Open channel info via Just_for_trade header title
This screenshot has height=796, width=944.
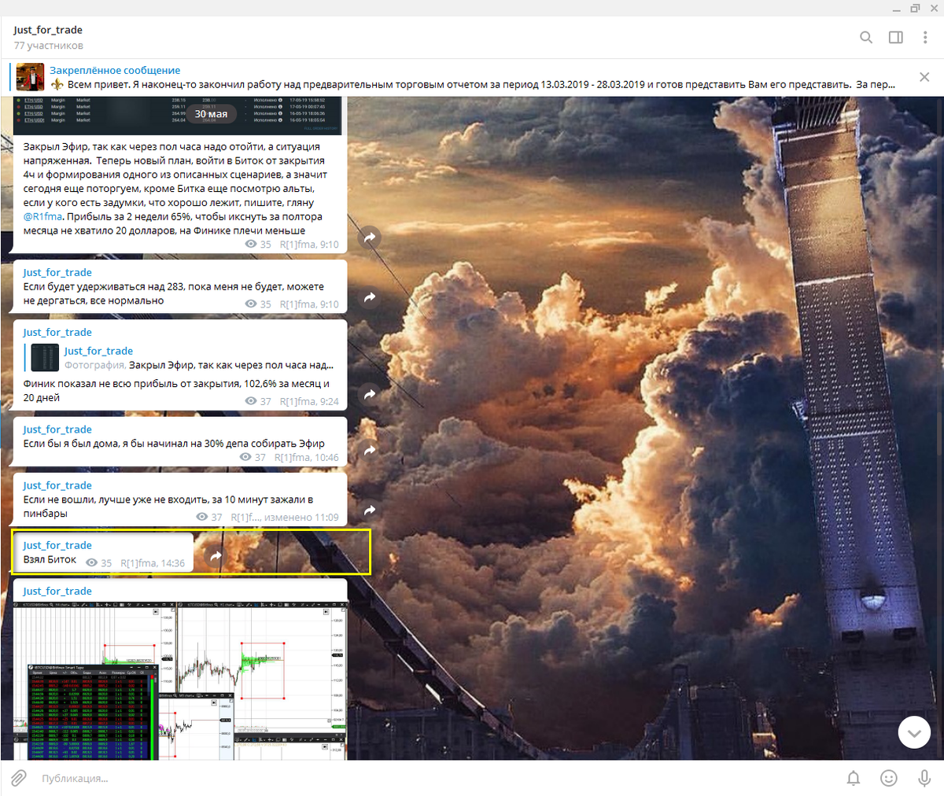[x=48, y=30]
